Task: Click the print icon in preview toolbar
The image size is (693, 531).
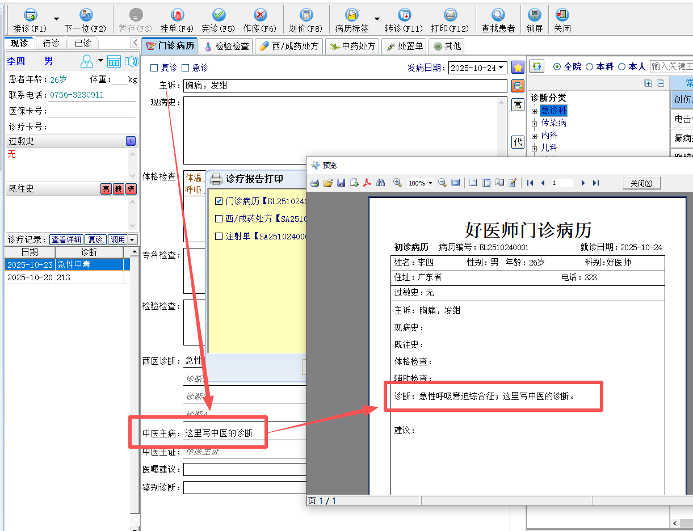Action: [314, 183]
